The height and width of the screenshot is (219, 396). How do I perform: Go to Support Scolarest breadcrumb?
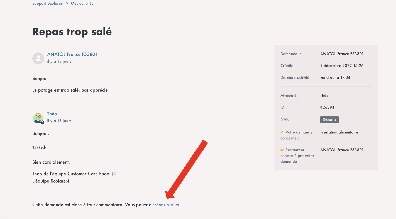[48, 3]
